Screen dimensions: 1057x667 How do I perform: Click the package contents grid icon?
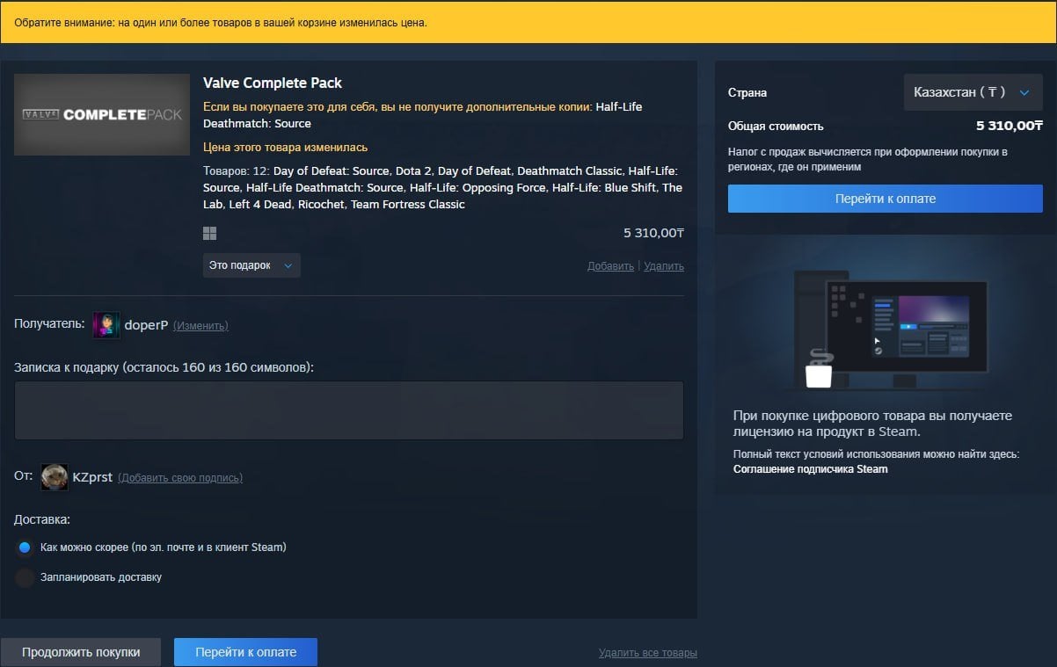tap(208, 233)
